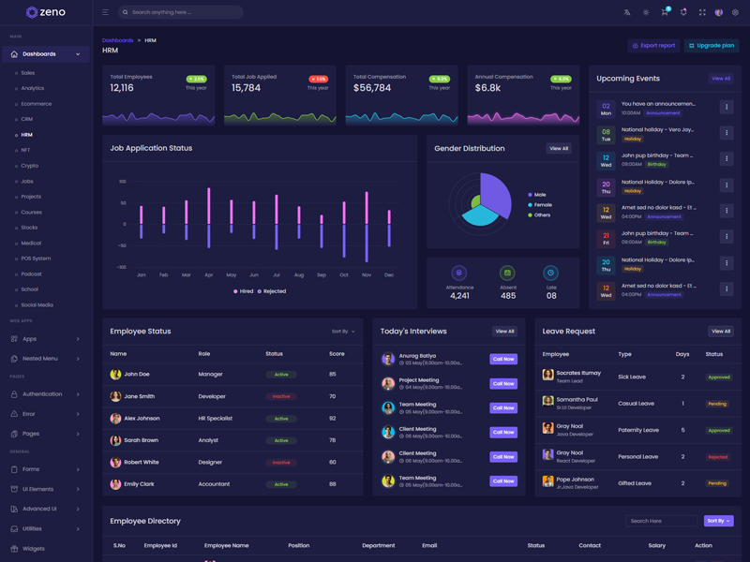750x562 pixels.
Task: Expand the Authentication sidebar menu
Action: pos(46,394)
